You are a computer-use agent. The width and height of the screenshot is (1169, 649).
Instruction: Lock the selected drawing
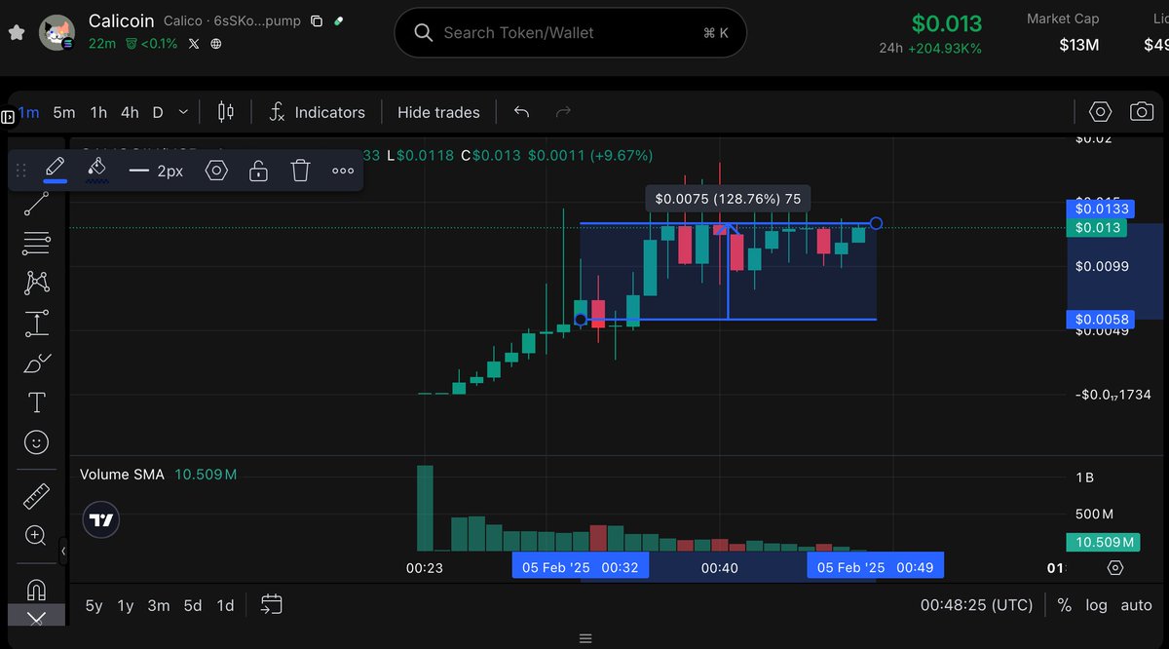pos(258,171)
